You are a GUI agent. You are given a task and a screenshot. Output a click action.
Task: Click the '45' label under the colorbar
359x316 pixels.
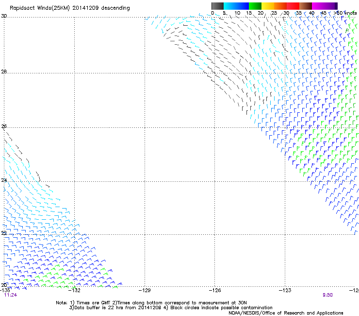tap(324, 13)
